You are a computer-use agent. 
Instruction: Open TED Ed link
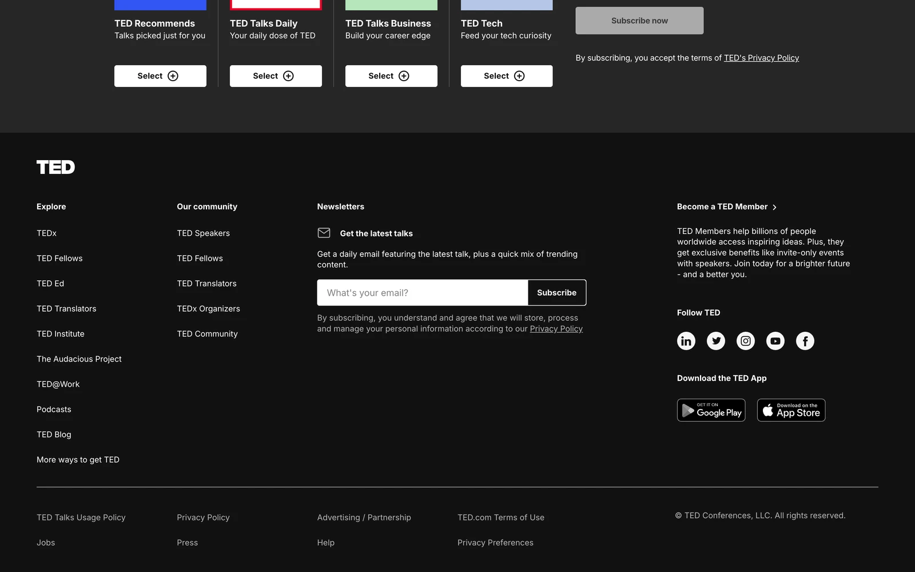[50, 284]
